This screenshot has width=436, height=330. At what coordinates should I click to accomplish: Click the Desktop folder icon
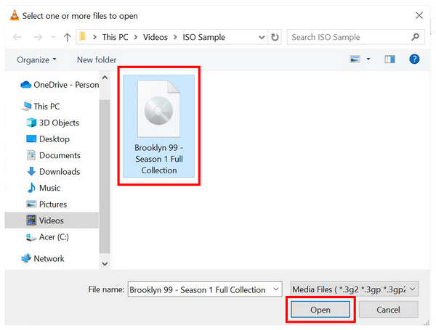(x=31, y=139)
